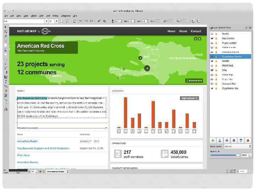The image size is (255, 191).
Task: Click the align right text icon
Action: (86, 21)
